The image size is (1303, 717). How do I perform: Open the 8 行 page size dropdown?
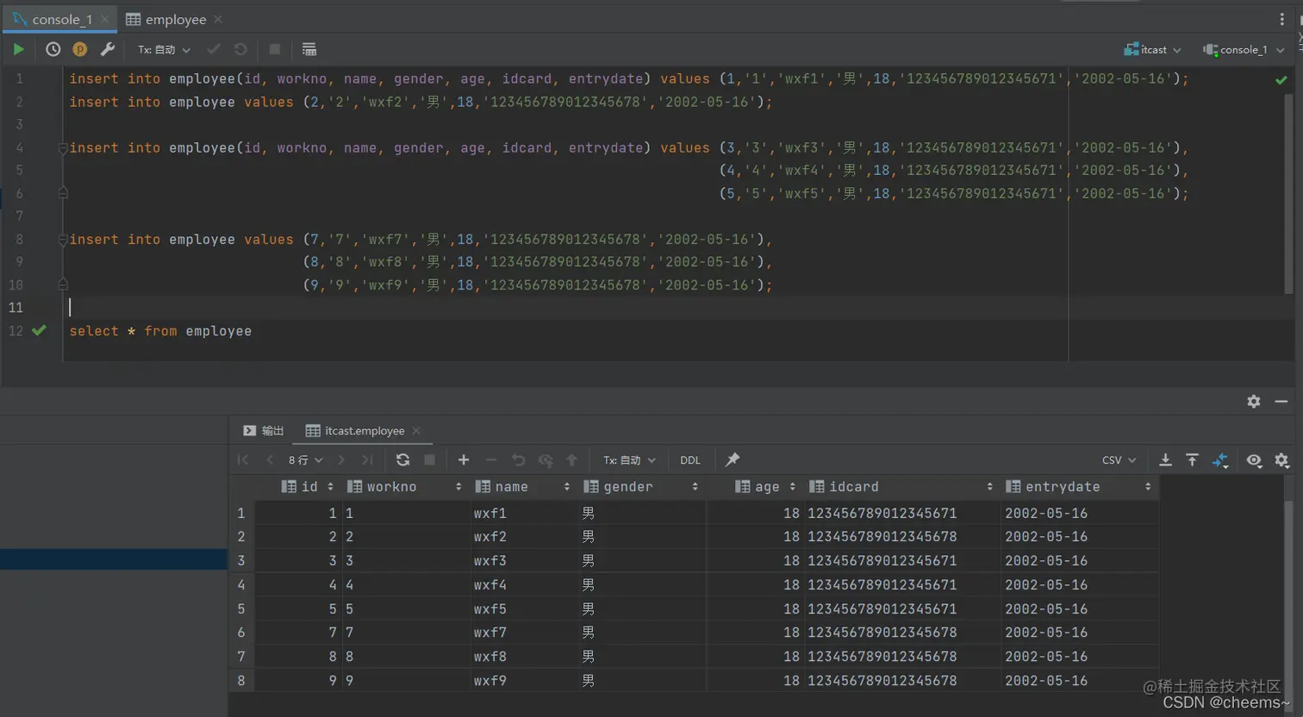pos(306,460)
